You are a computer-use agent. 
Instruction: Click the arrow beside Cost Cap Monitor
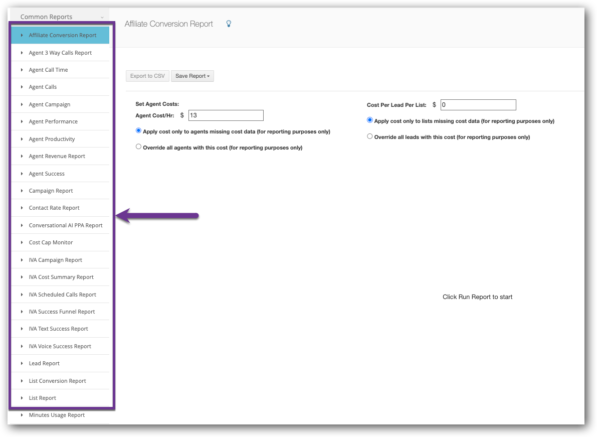(22, 243)
